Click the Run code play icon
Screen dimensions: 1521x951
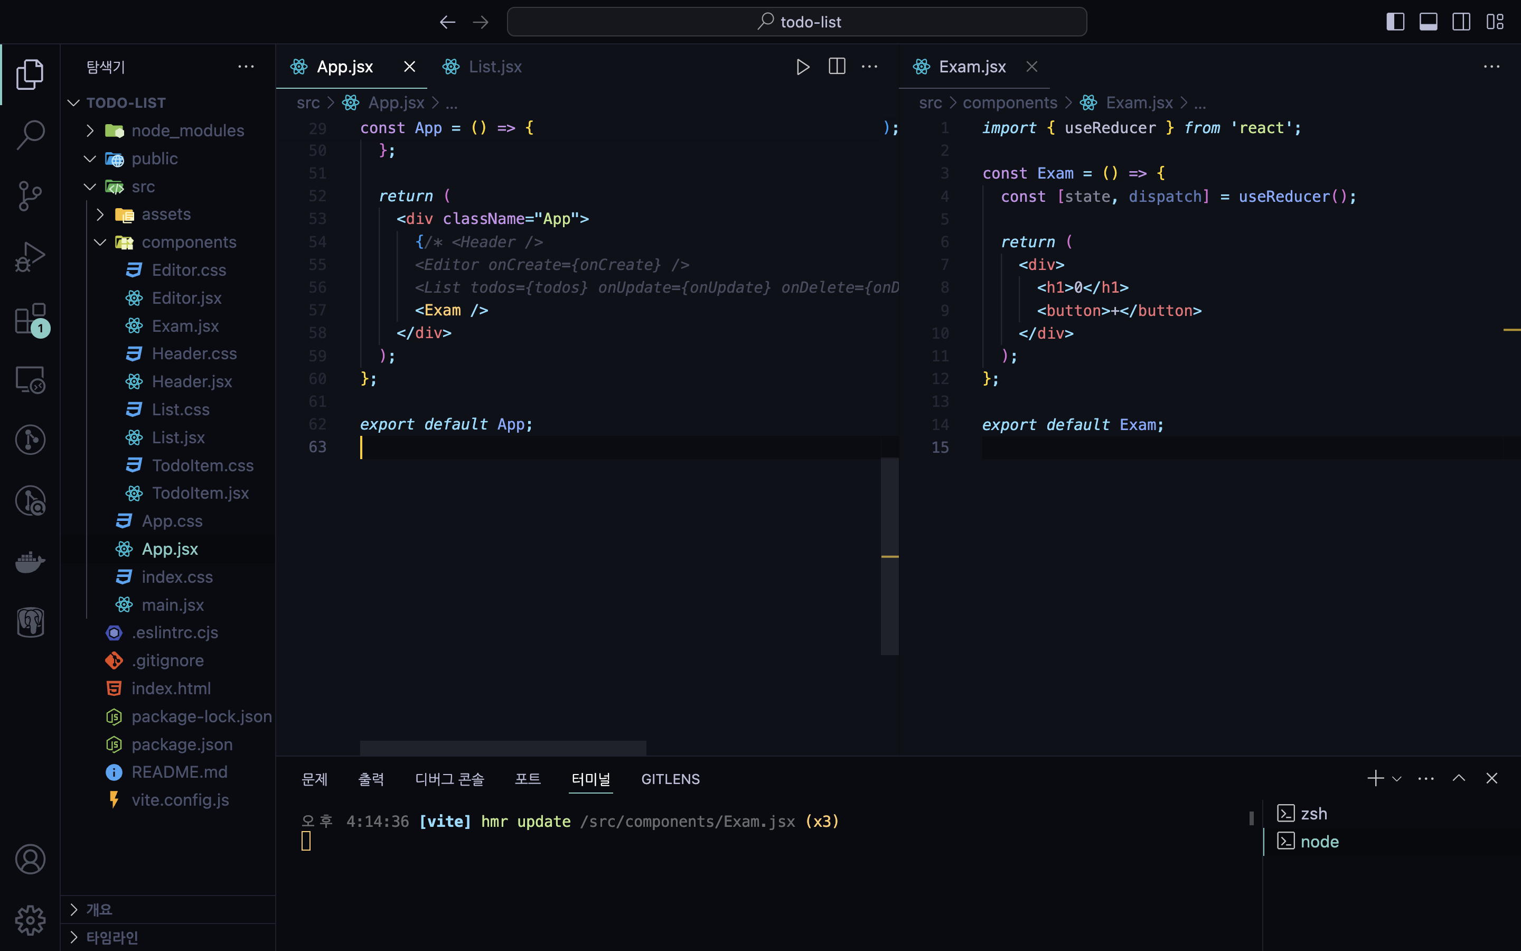pos(802,67)
